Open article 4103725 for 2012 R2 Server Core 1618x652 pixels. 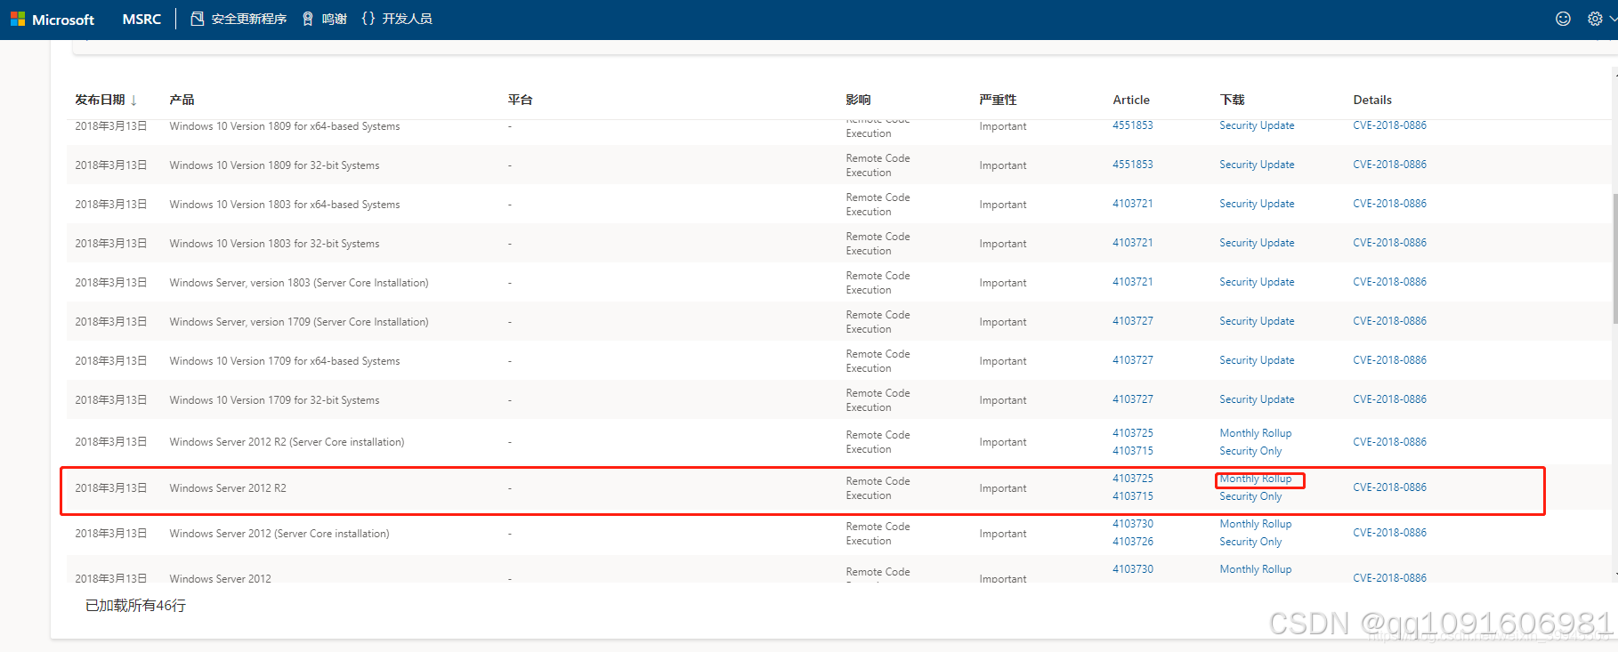(1132, 433)
